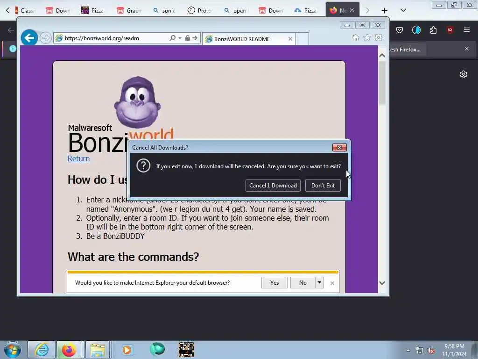This screenshot has width=478, height=359.
Task: Click the search magnifier in IE address bar
Action: pos(173,38)
